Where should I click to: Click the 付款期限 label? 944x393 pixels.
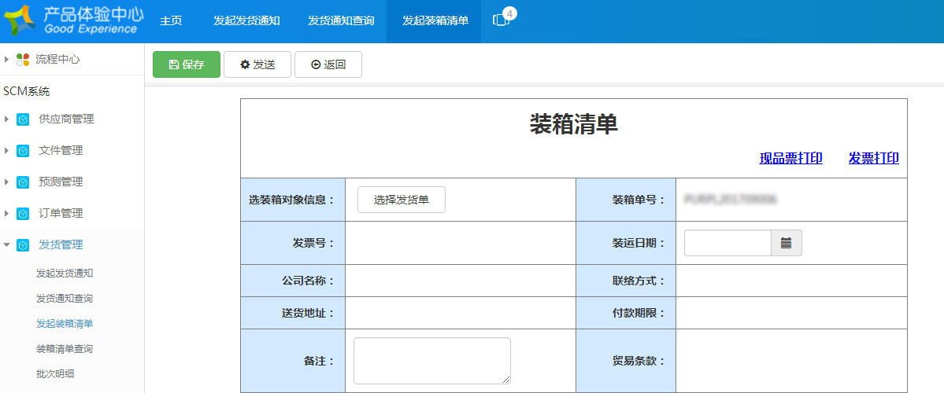coord(639,313)
